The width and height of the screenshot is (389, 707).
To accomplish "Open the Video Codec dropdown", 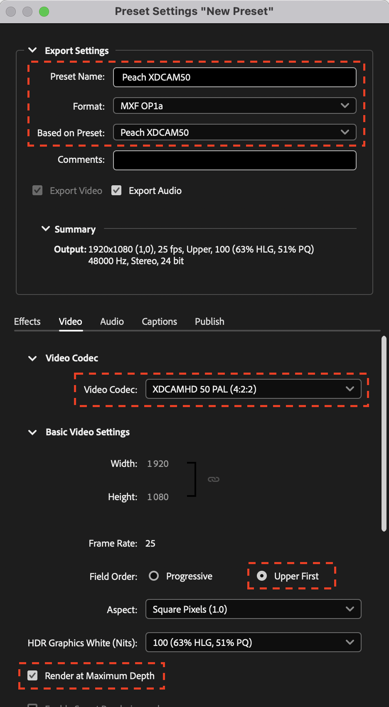I will pos(254,389).
